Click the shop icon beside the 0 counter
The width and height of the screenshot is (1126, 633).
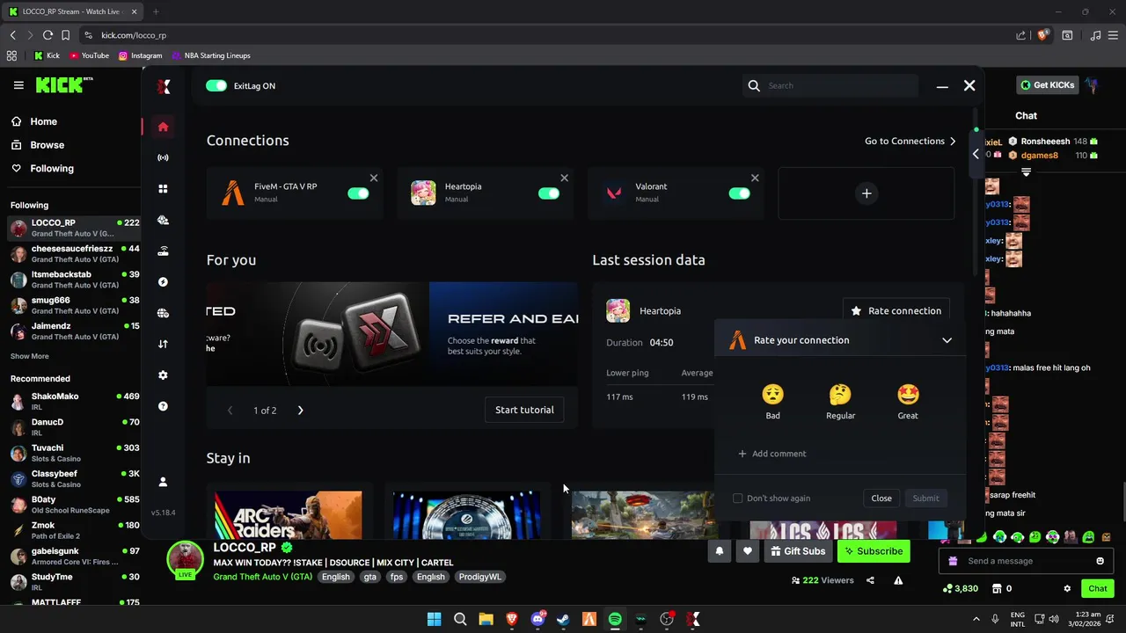pyautogui.click(x=997, y=588)
